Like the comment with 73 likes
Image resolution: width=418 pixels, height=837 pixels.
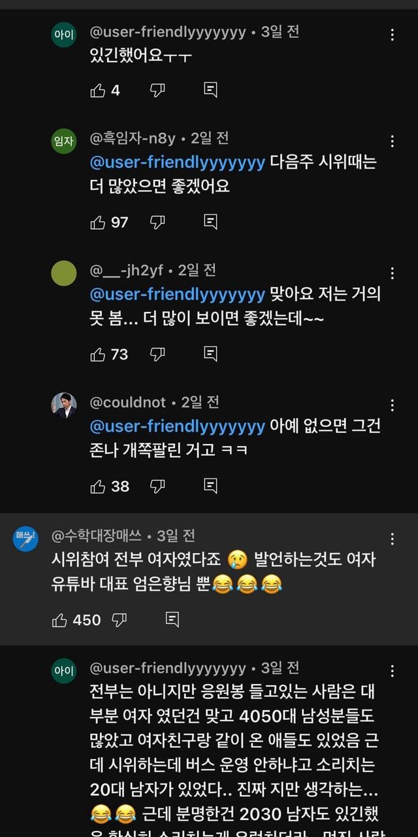(x=98, y=354)
